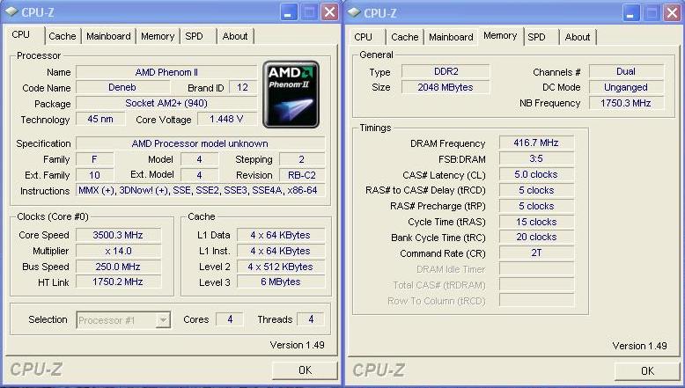685x388 pixels.
Task: Click the Code Name value Deneb
Action: pyautogui.click(x=122, y=87)
